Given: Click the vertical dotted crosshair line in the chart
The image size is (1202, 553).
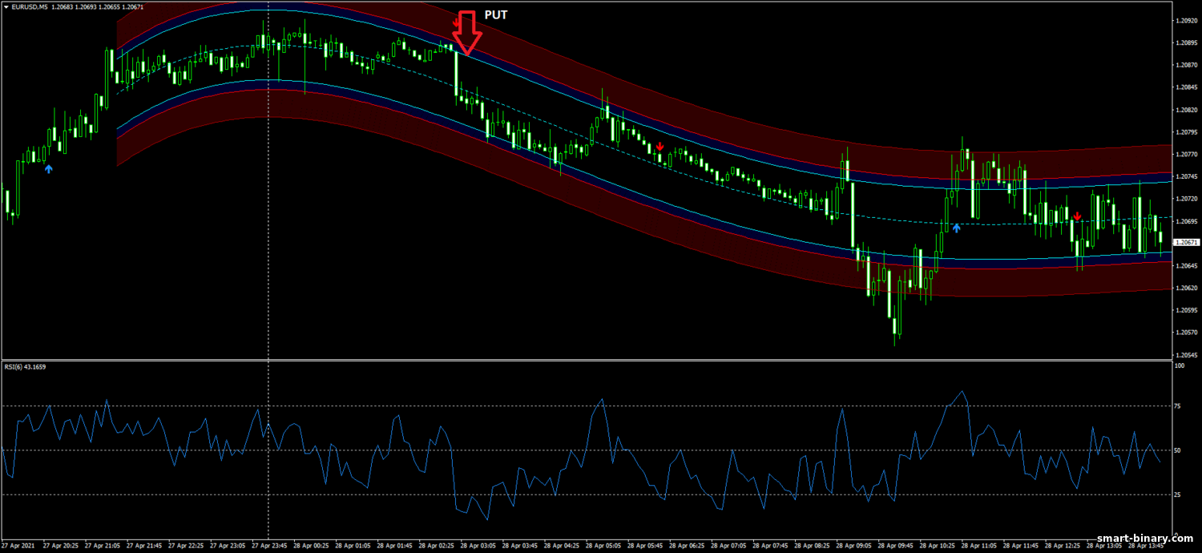Looking at the screenshot, I should (268, 240).
